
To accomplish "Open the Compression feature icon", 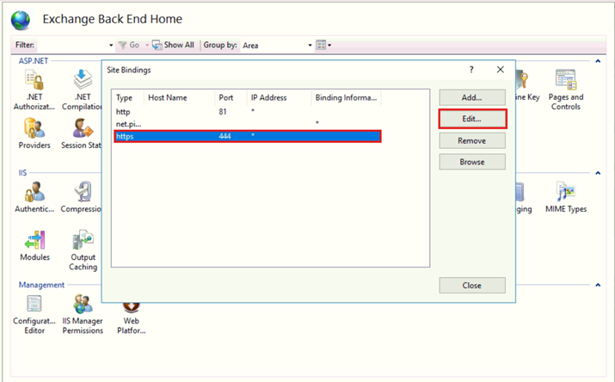I will click(83, 192).
